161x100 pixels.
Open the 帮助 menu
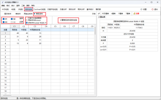(33, 6)
